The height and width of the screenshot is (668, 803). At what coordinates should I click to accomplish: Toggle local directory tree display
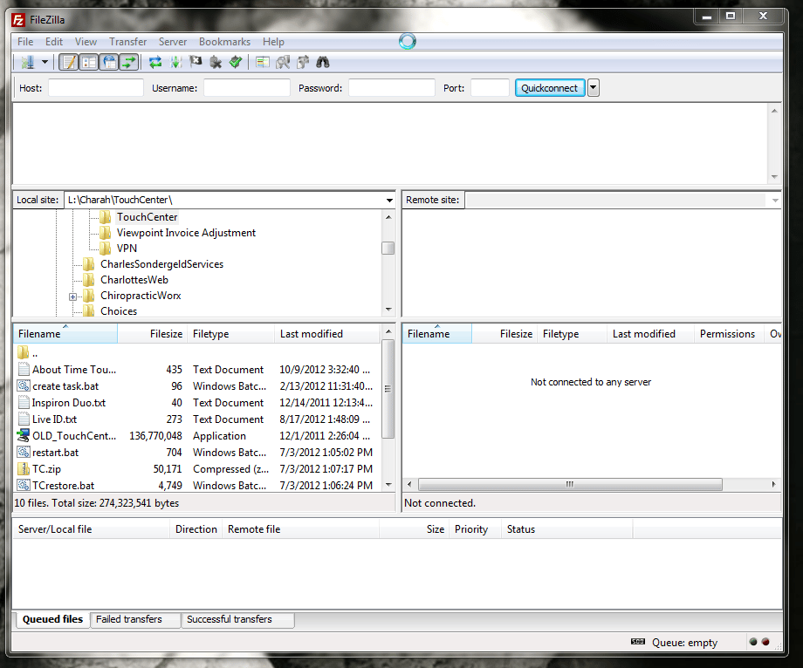pyautogui.click(x=89, y=63)
